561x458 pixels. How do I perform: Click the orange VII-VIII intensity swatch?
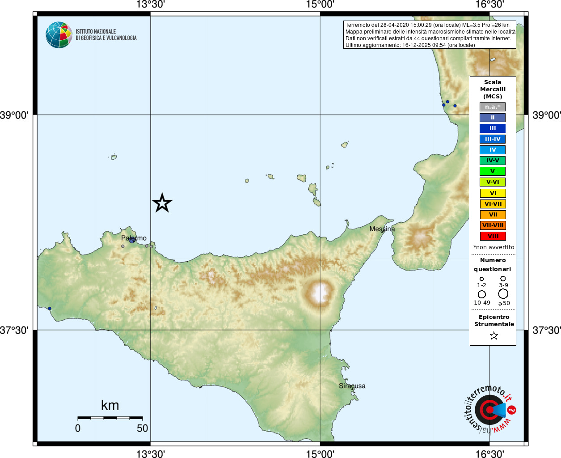pyautogui.click(x=493, y=225)
